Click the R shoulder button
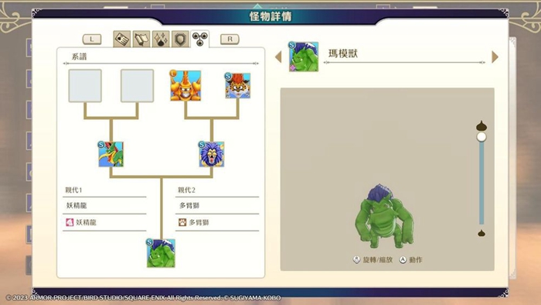 (230, 39)
